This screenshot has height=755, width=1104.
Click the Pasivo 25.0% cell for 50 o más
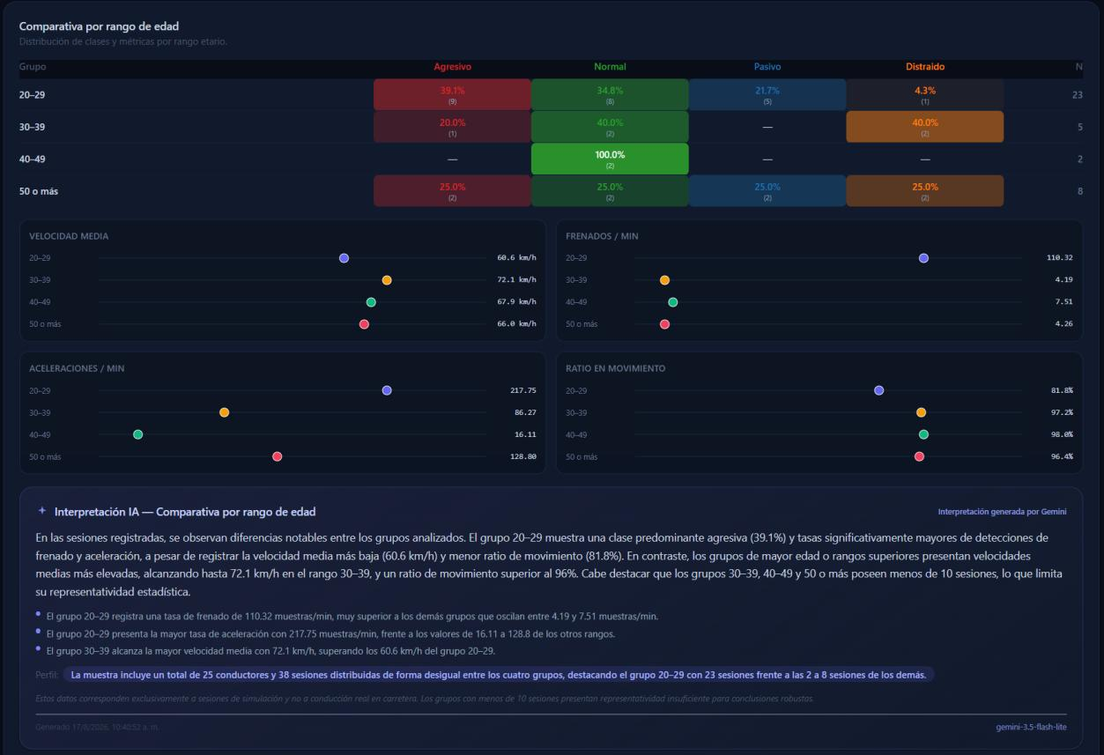767,191
